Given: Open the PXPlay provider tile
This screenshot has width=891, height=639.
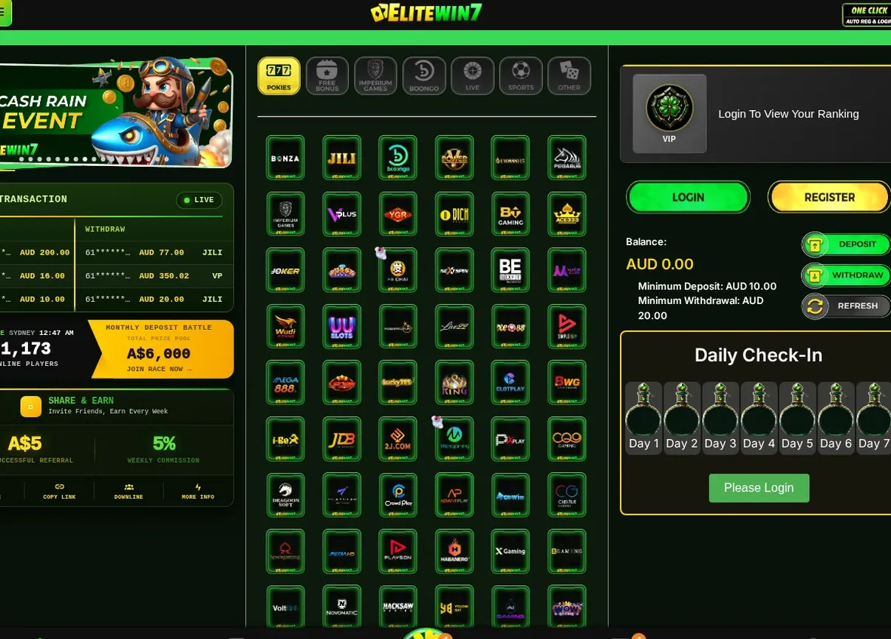Looking at the screenshot, I should pyautogui.click(x=511, y=439).
